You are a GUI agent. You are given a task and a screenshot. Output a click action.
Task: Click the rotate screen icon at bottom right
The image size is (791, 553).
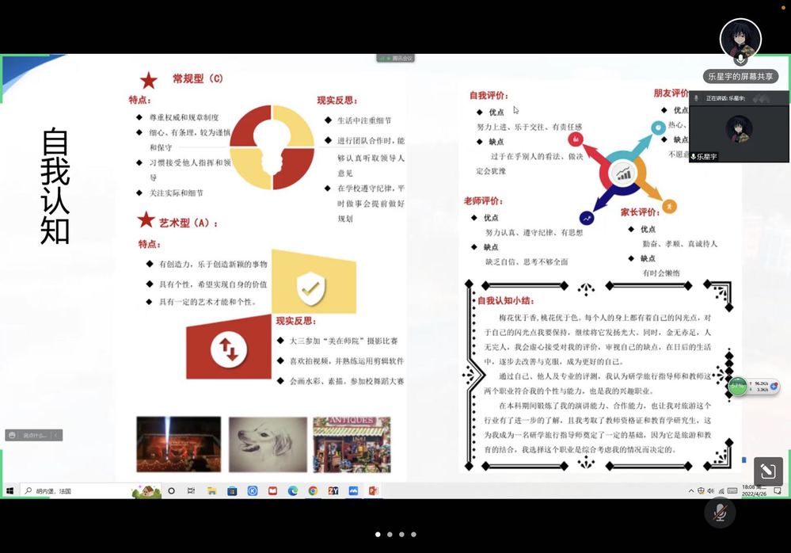click(x=767, y=471)
